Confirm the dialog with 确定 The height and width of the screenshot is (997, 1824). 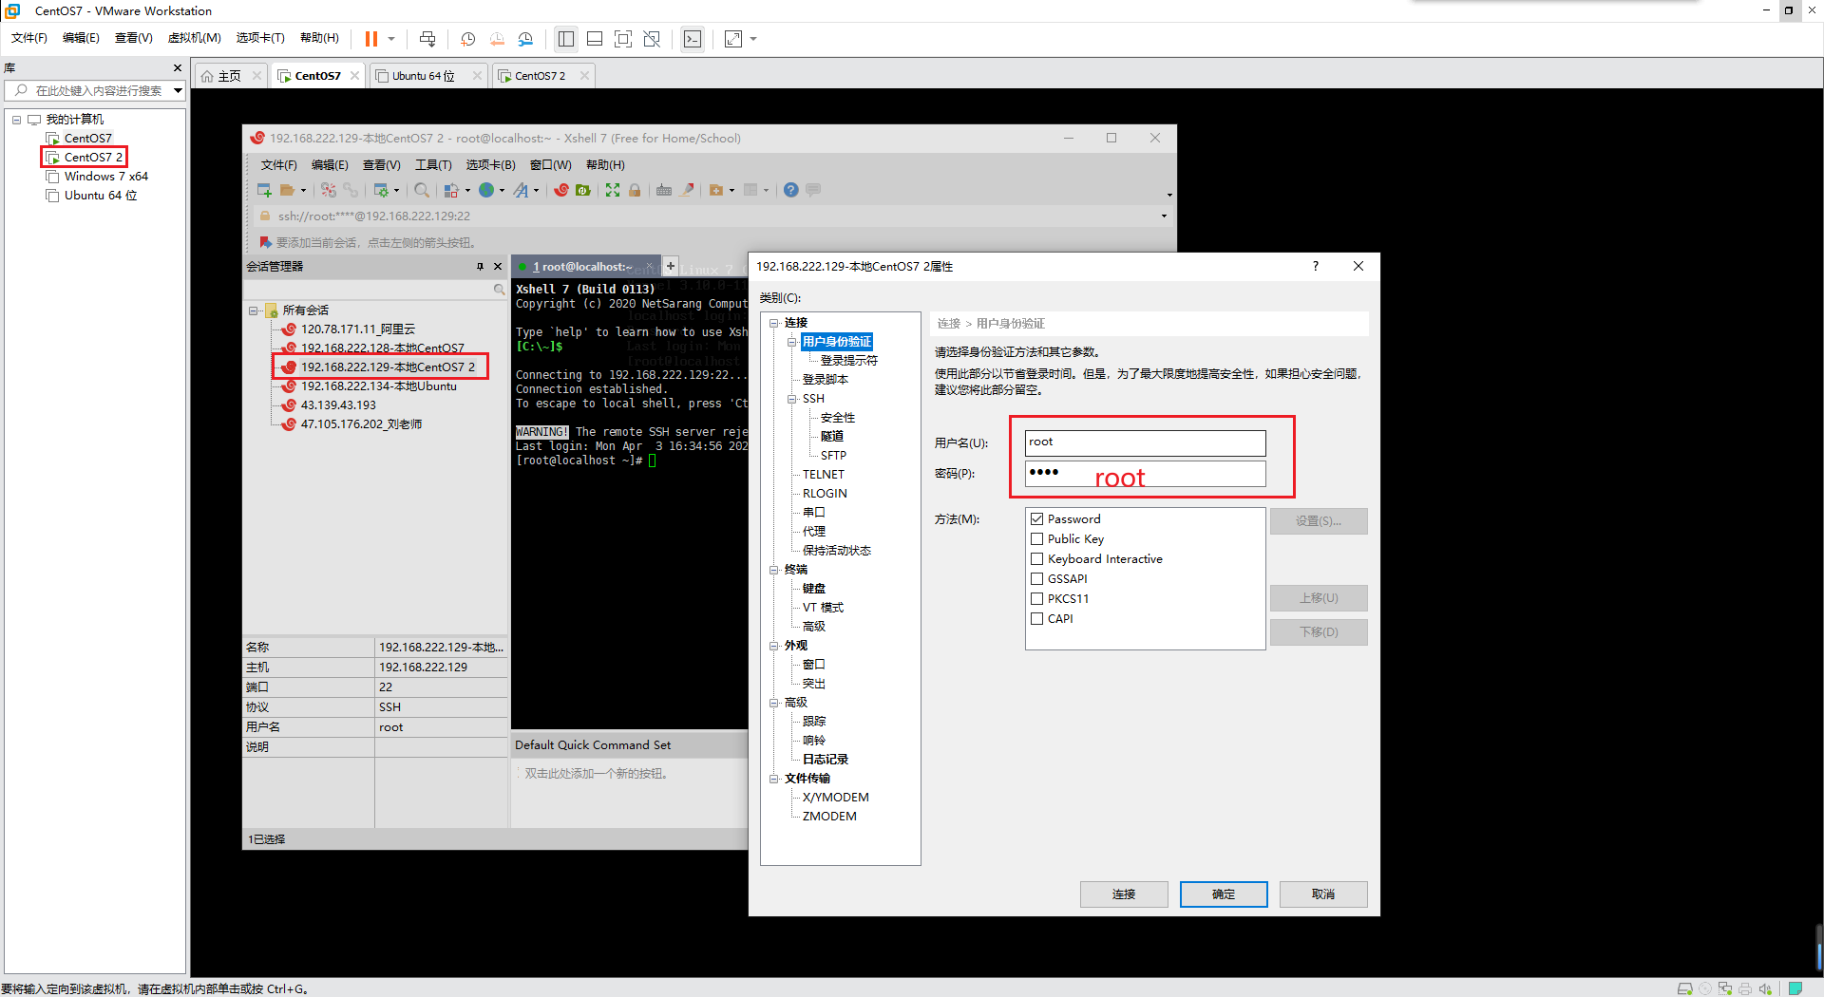click(x=1224, y=894)
